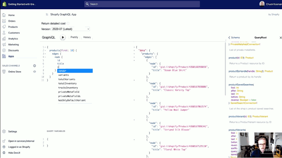The height and width of the screenshot is (158, 282).
Task: Click the Marketing megaphone icon
Action: tap(4, 44)
